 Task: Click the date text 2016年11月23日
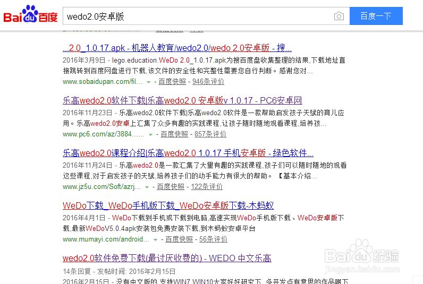pyautogui.click(x=88, y=113)
